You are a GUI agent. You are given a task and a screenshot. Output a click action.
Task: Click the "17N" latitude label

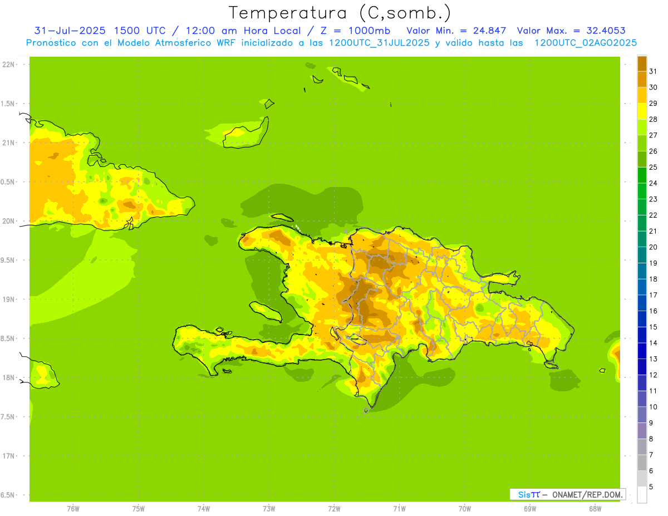tap(8, 456)
